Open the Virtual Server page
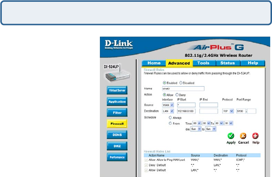Image resolution: width=272 pixels, height=177 pixels. (117, 90)
